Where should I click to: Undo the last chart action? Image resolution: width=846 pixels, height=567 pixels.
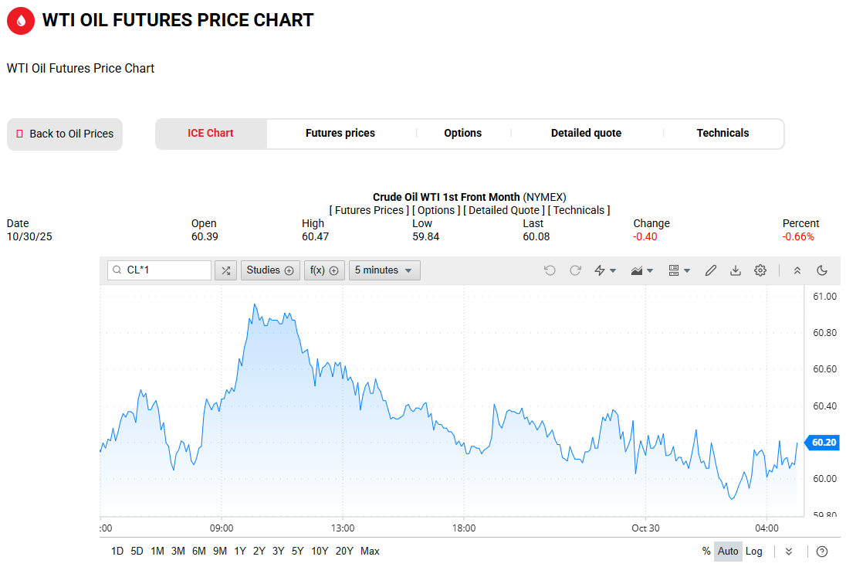(550, 270)
